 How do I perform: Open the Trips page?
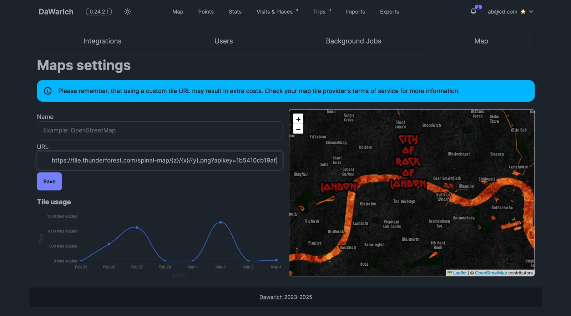(x=322, y=12)
